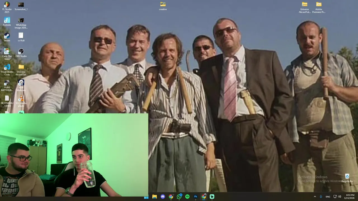Screen dimensions: 358x201
Task: Open the volume speaker tray icon
Action: 340,197
